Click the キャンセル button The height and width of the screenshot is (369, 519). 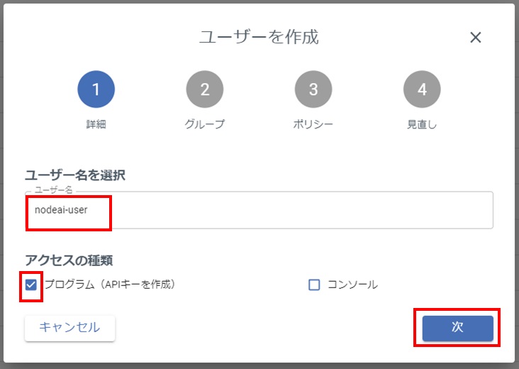pos(70,328)
